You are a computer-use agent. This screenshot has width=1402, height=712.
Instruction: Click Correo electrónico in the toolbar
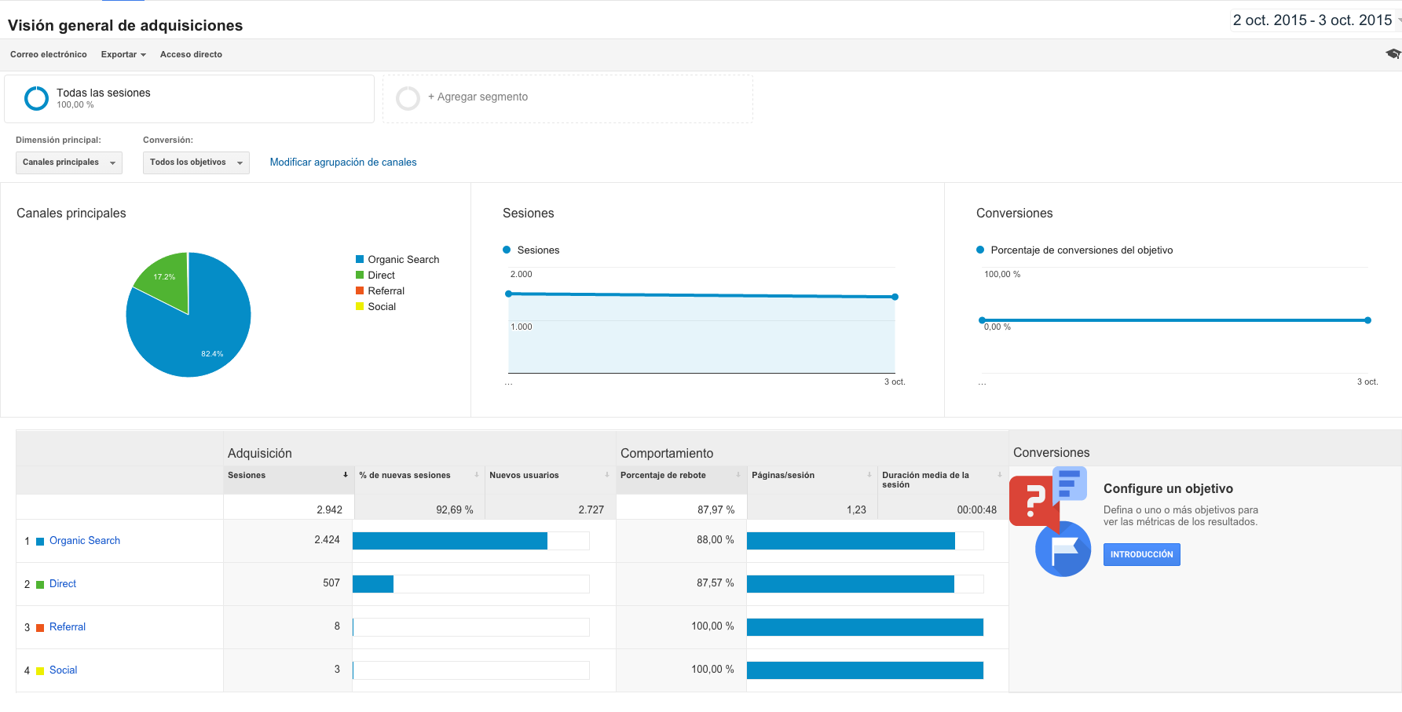[x=49, y=54]
